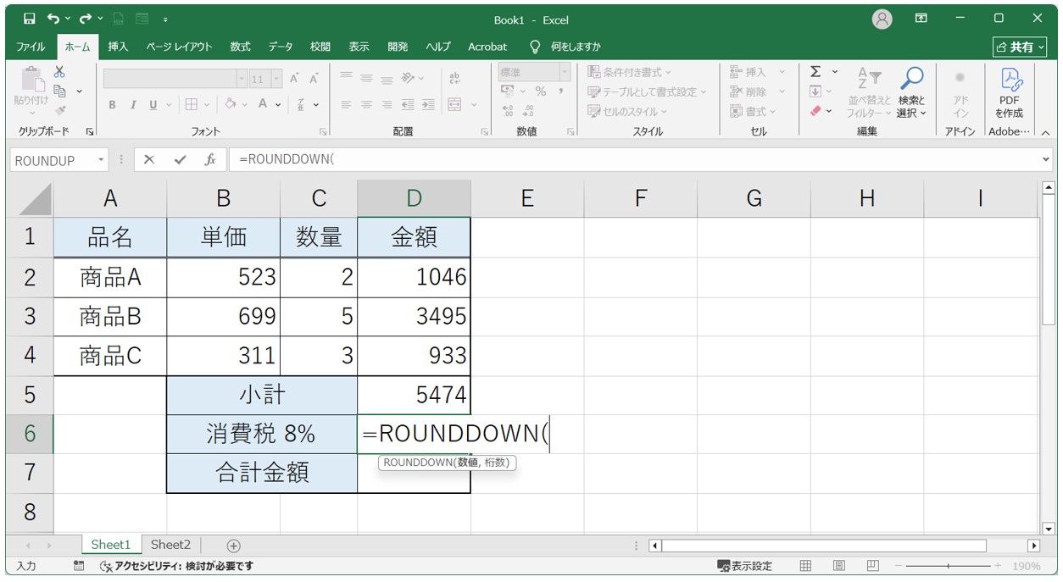Click the comma style icon

[x=560, y=91]
